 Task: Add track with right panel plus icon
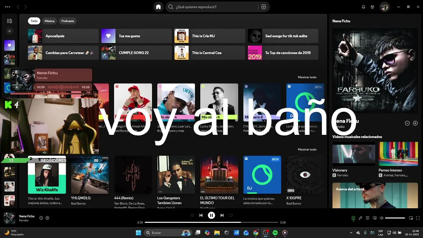[x=415, y=123]
